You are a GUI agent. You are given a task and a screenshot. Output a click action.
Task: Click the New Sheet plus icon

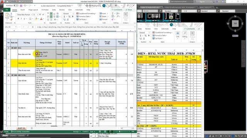32,128
